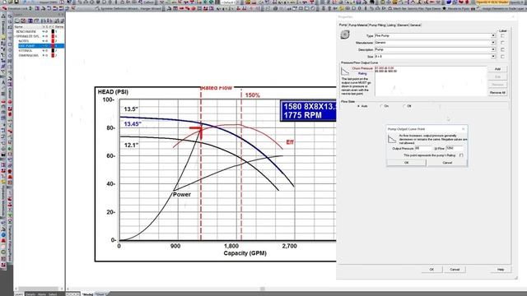
Task: Click Name column header in layers panel
Action: point(19,27)
